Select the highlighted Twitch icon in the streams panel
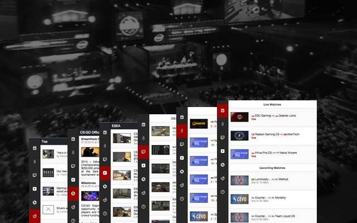This screenshot has height=223, width=357. click(x=143, y=152)
